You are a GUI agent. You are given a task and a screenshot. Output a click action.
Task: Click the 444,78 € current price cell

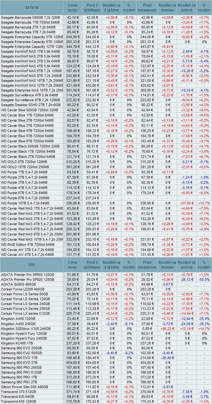click(x=73, y=47)
